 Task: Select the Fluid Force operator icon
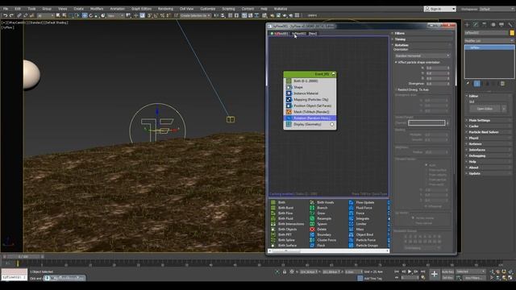(352, 208)
